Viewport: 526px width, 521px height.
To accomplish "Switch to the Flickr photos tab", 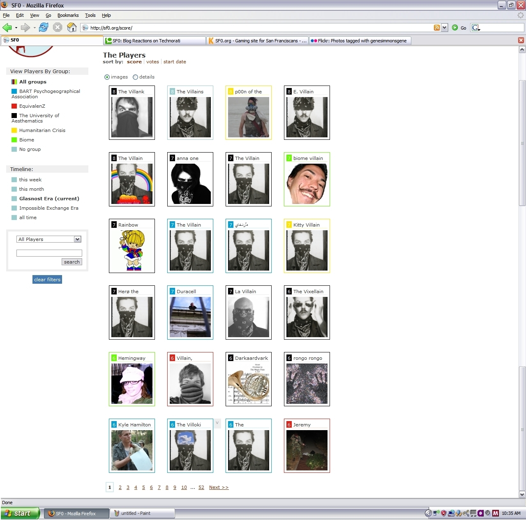I will click(x=360, y=41).
